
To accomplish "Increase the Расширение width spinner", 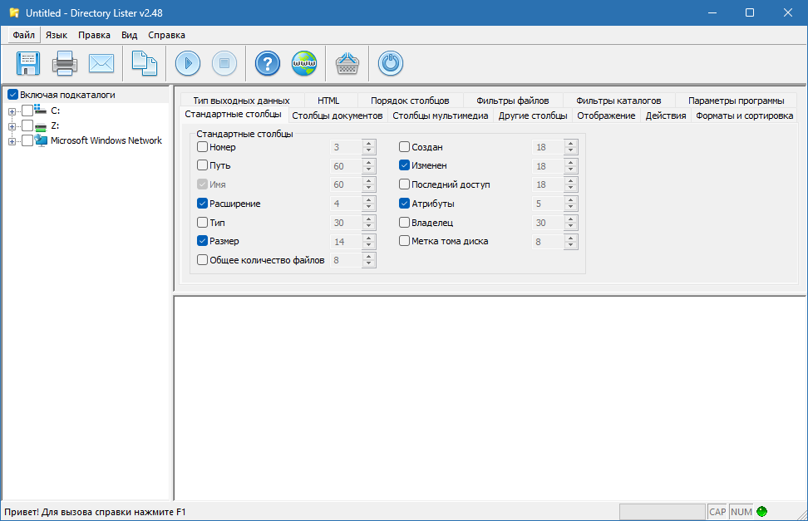I will click(x=368, y=200).
